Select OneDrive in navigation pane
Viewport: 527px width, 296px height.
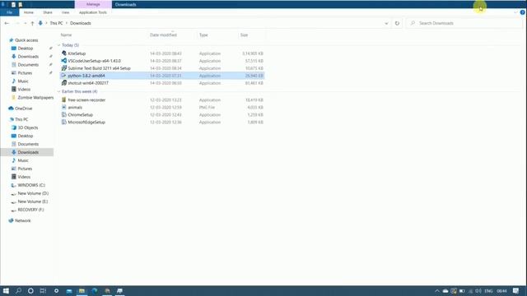tap(24, 109)
